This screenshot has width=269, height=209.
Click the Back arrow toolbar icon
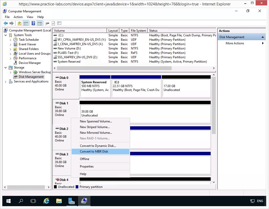pyautogui.click(x=5, y=23)
